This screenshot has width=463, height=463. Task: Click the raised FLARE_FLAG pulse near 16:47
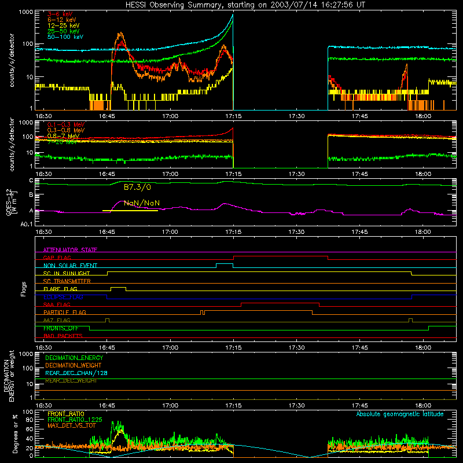pyautogui.click(x=119, y=287)
